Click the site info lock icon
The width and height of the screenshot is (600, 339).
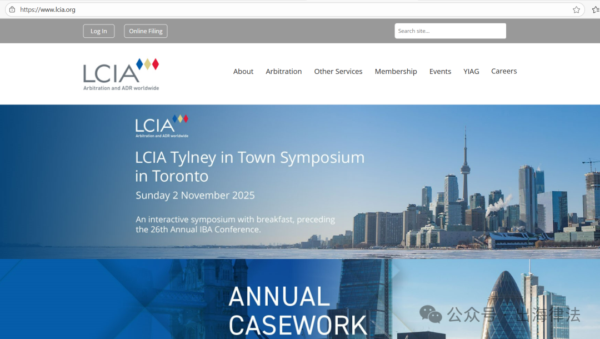pos(12,9)
